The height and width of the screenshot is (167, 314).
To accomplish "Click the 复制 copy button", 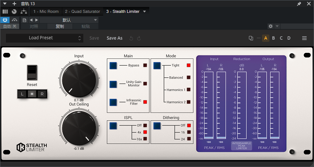I will point(60,26).
